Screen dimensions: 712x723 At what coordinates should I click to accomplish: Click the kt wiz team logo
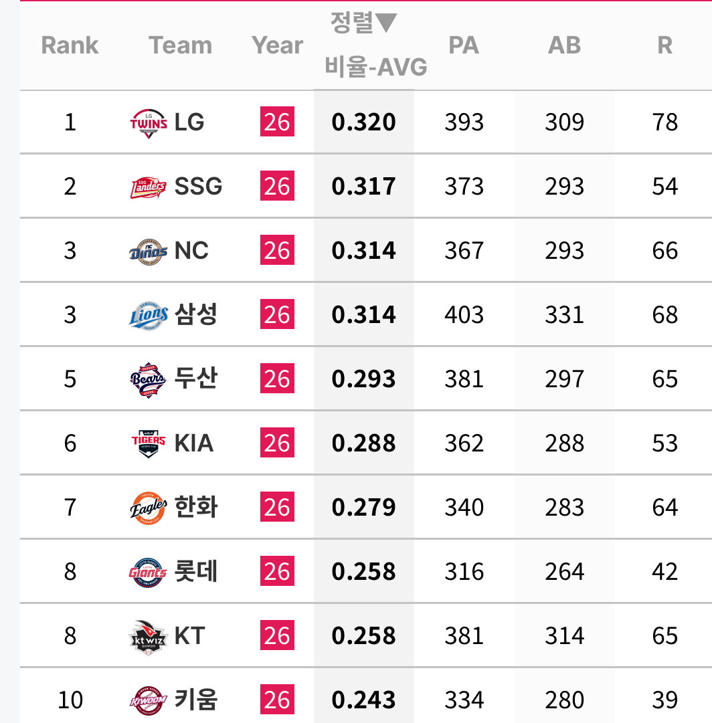pos(148,637)
